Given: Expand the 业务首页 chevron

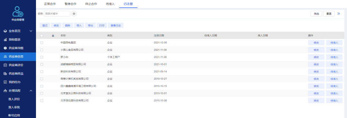Looking at the screenshot, I should pos(31,31).
